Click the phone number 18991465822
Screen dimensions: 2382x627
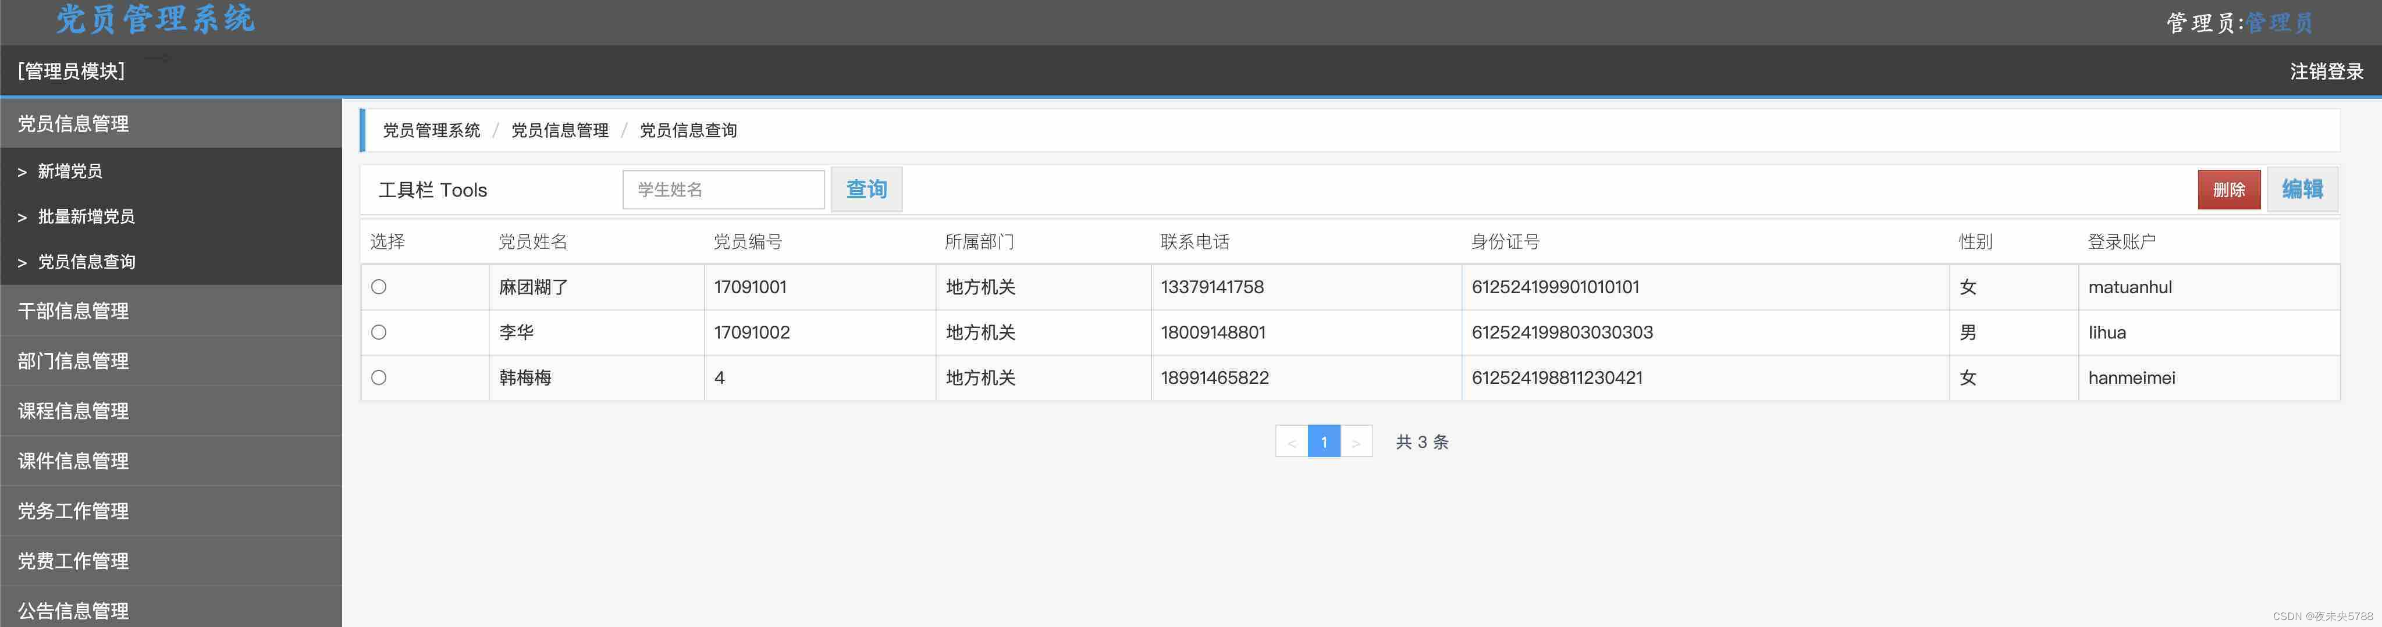pyautogui.click(x=1215, y=377)
